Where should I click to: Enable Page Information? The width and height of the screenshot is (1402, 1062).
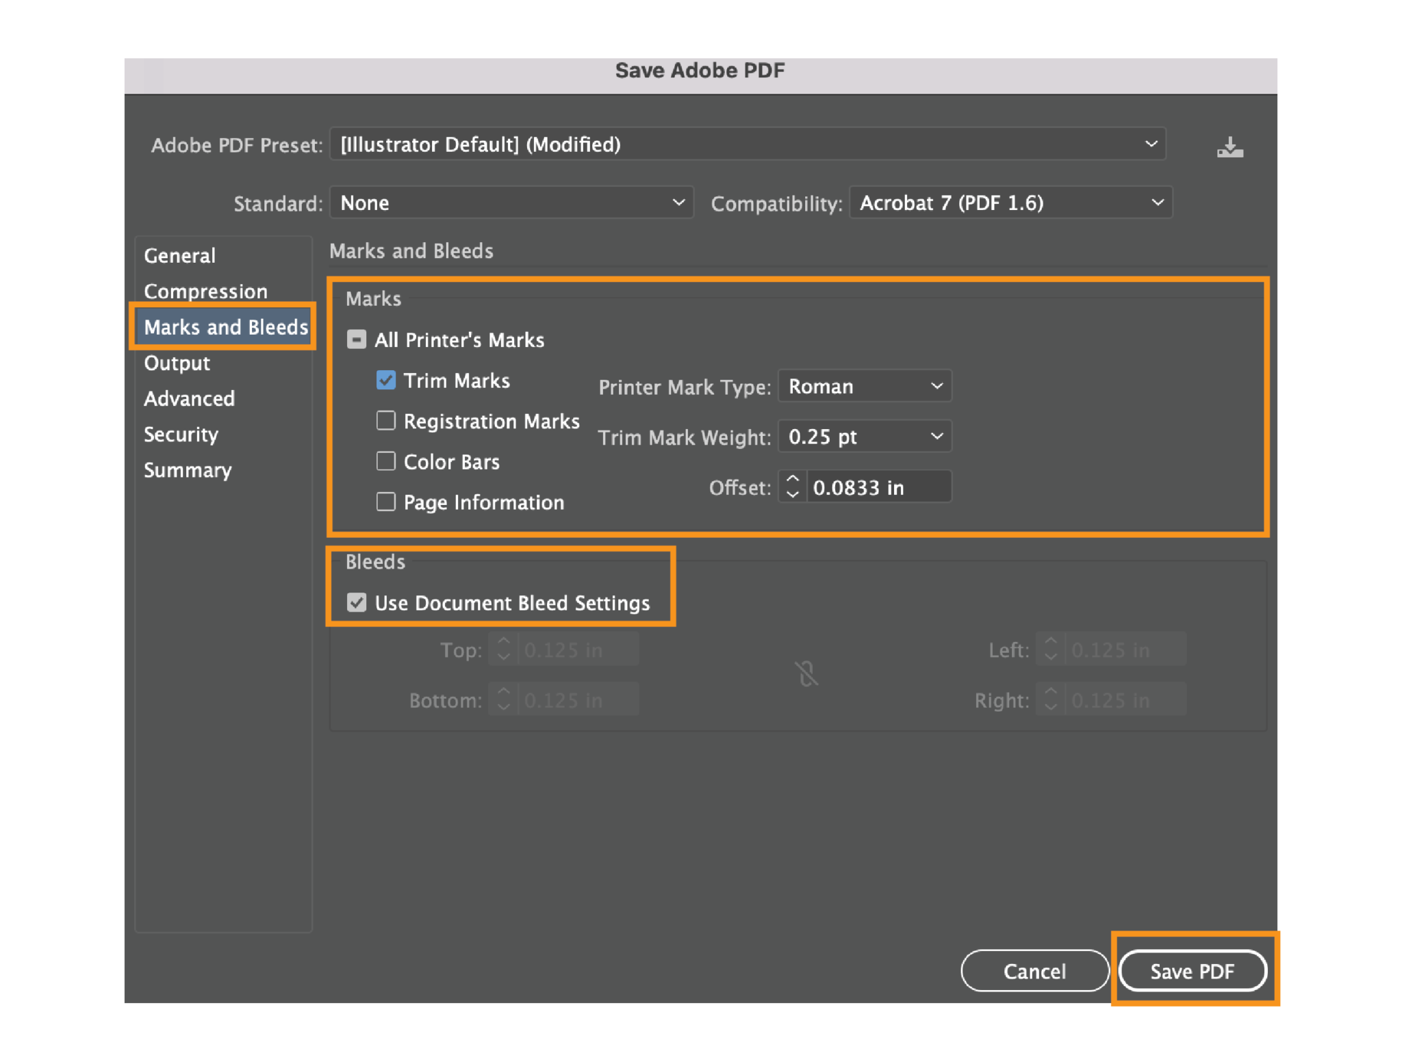tap(386, 502)
